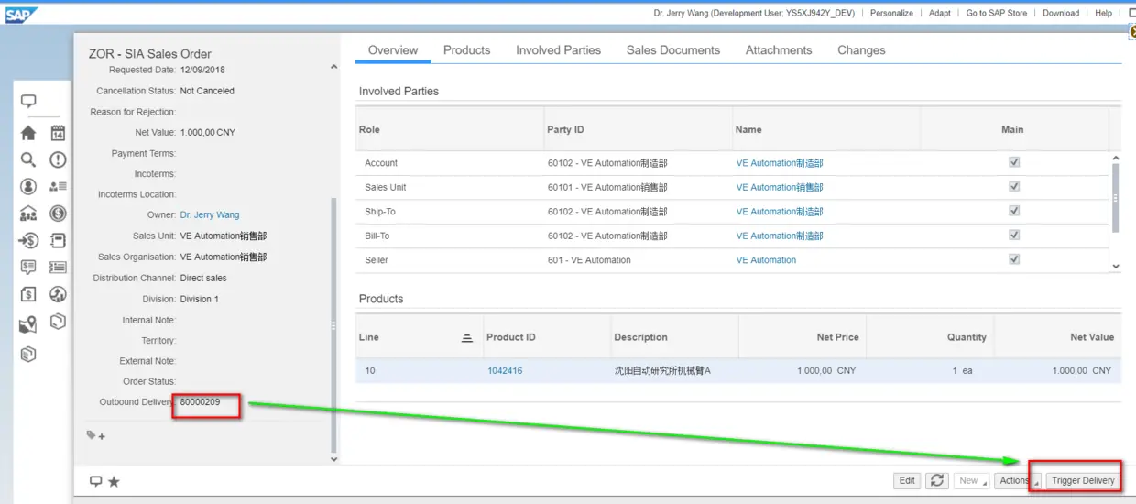Click the SAP logo
The image size is (1136, 504).
(x=21, y=15)
